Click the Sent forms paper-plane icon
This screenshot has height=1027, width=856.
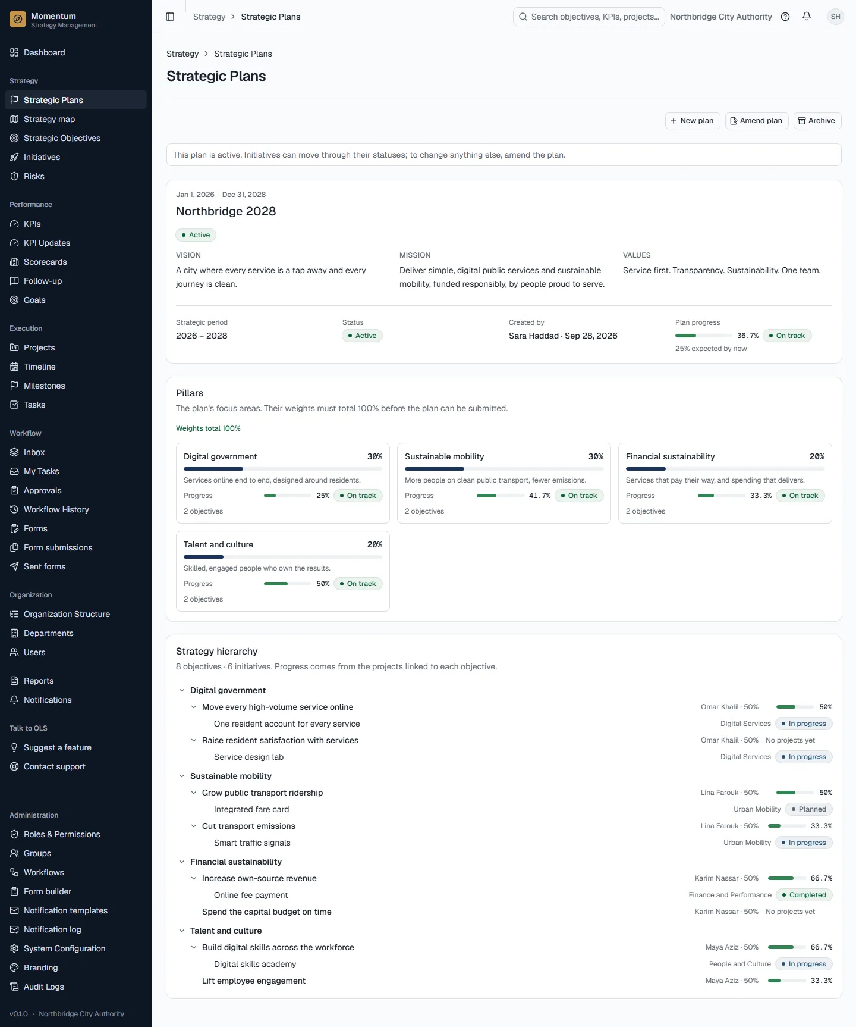[x=14, y=566]
